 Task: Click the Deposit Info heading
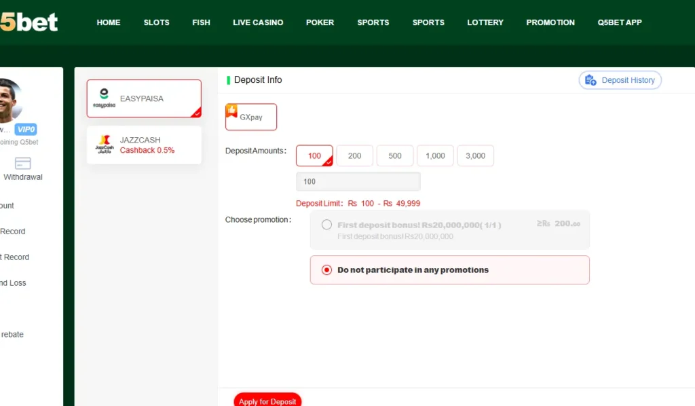(258, 80)
